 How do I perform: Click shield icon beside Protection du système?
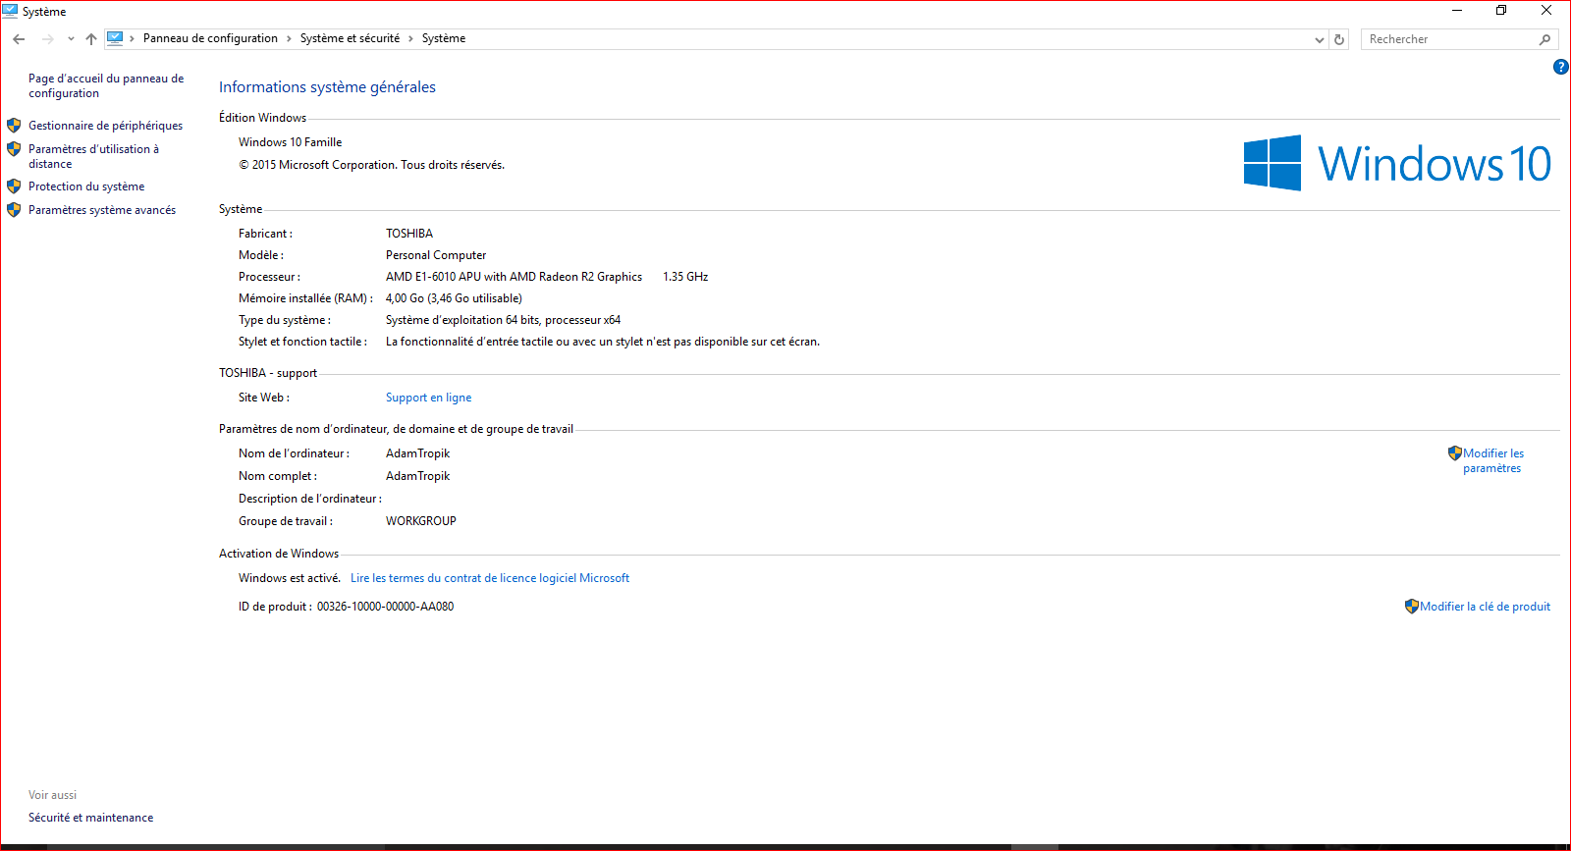tap(14, 186)
